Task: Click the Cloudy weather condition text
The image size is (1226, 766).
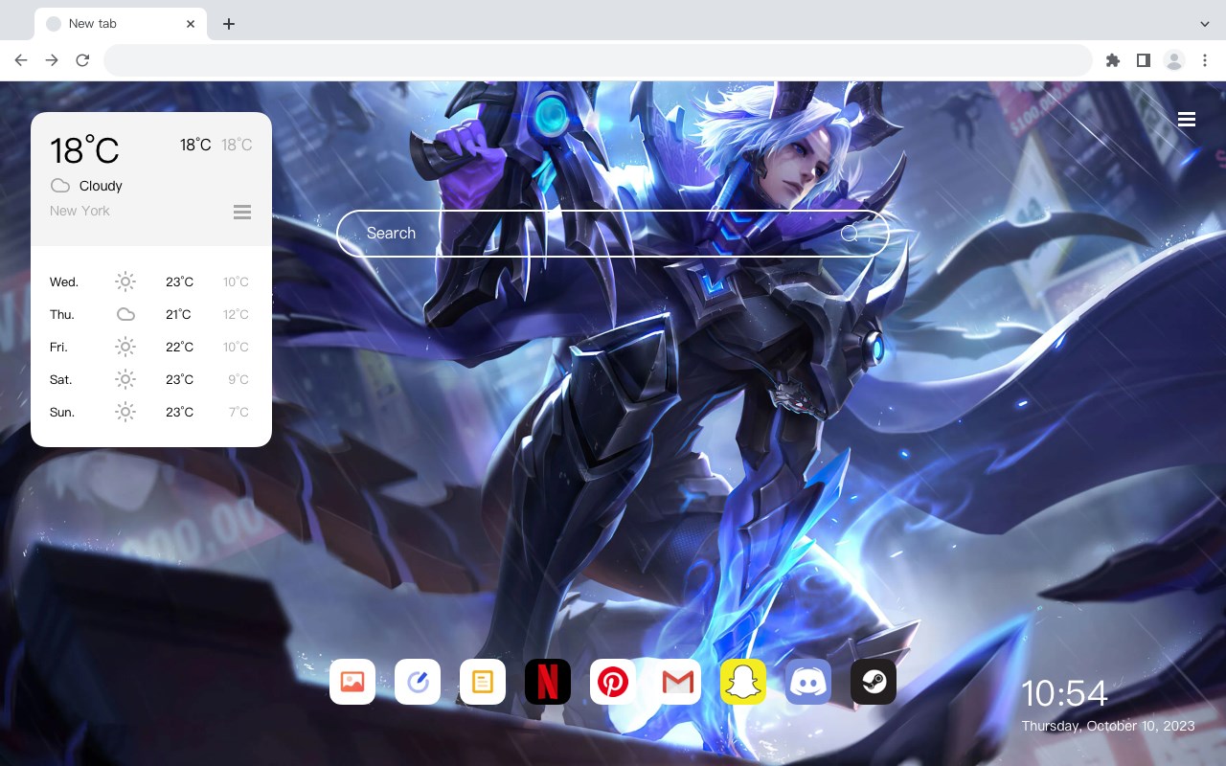Action: click(x=101, y=186)
